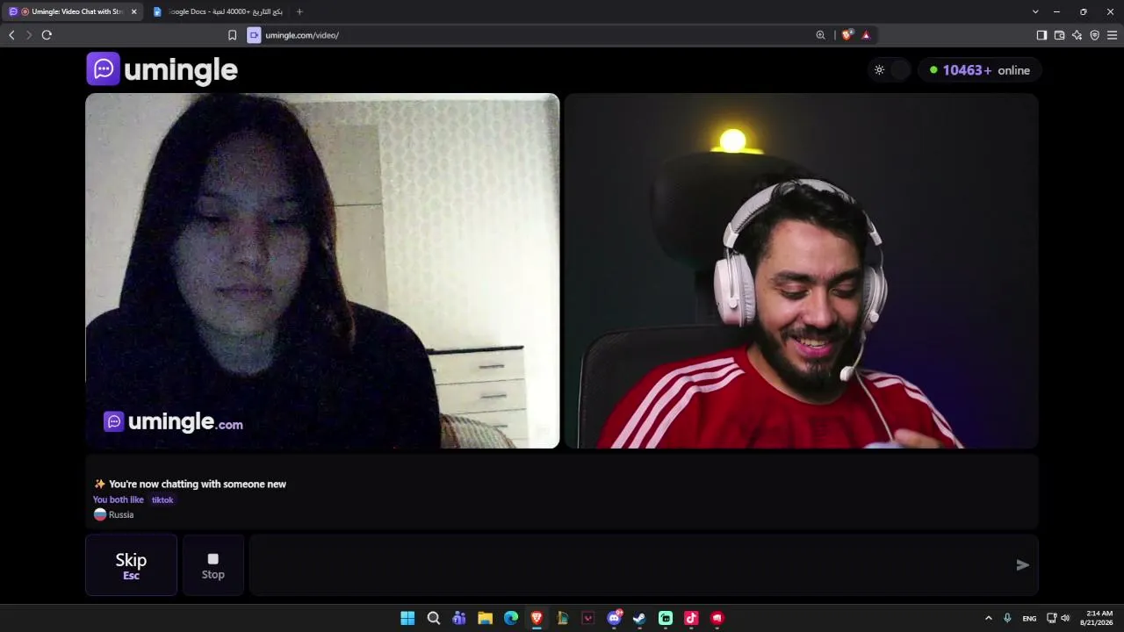The image size is (1124, 632).
Task: Open the tab search dropdown arrow
Action: click(x=1035, y=11)
